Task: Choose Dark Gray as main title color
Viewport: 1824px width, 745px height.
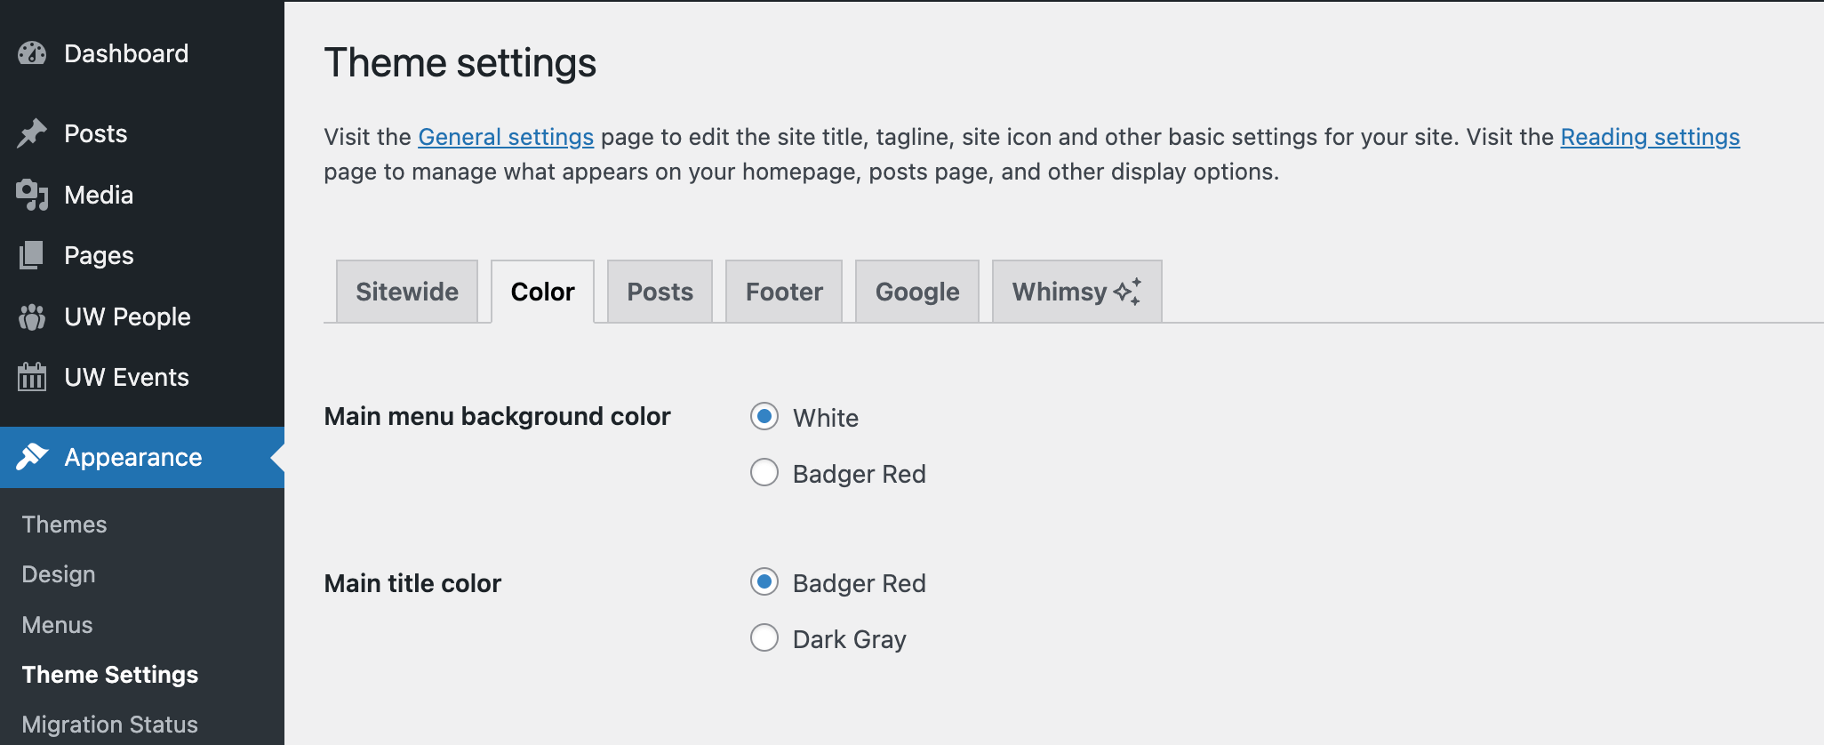Action: tap(764, 637)
